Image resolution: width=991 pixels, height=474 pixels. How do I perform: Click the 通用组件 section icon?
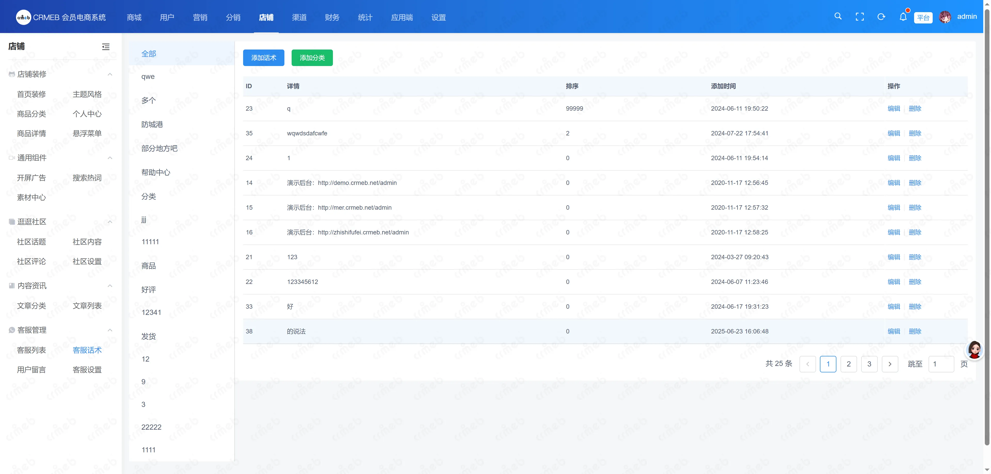(12, 158)
